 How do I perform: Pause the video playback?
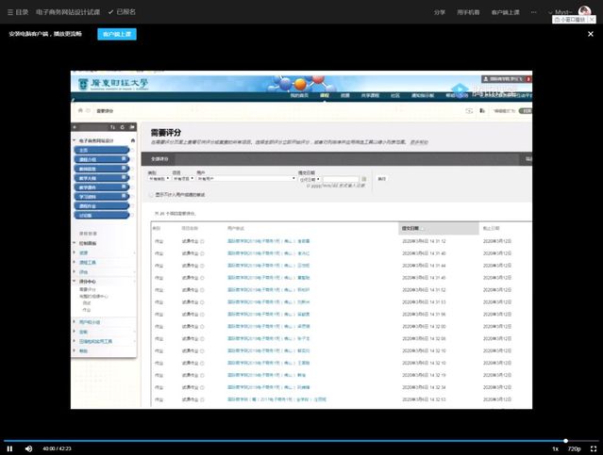click(10, 448)
